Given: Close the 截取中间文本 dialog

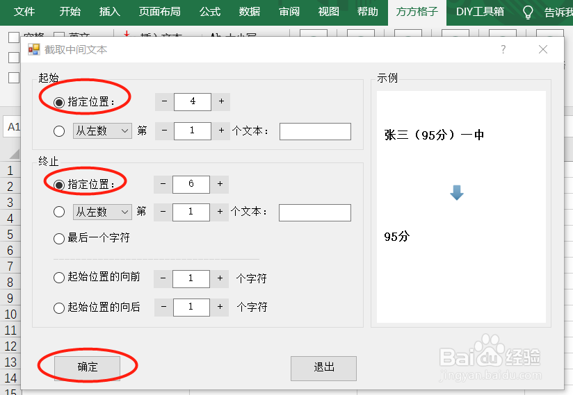Looking at the screenshot, I should (x=543, y=49).
